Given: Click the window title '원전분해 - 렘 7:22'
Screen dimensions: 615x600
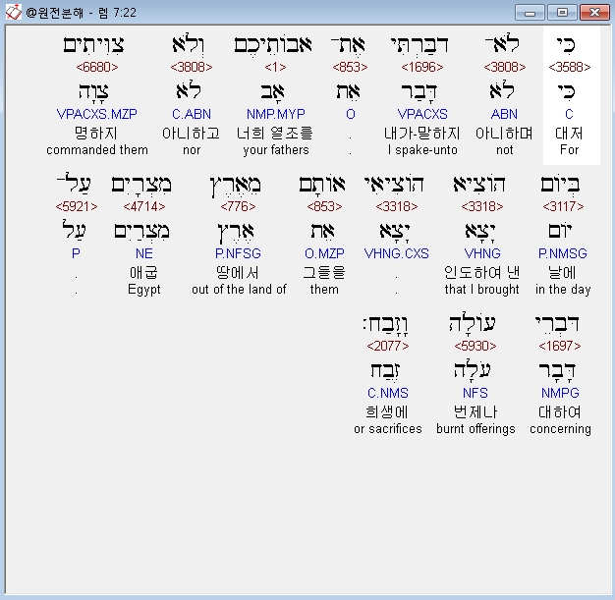Looking at the screenshot, I should pos(82,13).
